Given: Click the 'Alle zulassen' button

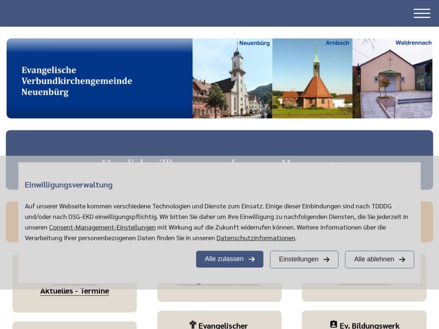Looking at the screenshot, I should (229, 259).
